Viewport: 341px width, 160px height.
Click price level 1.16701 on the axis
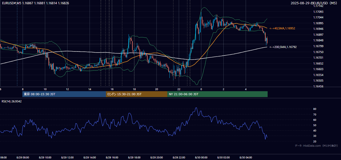[318, 58]
